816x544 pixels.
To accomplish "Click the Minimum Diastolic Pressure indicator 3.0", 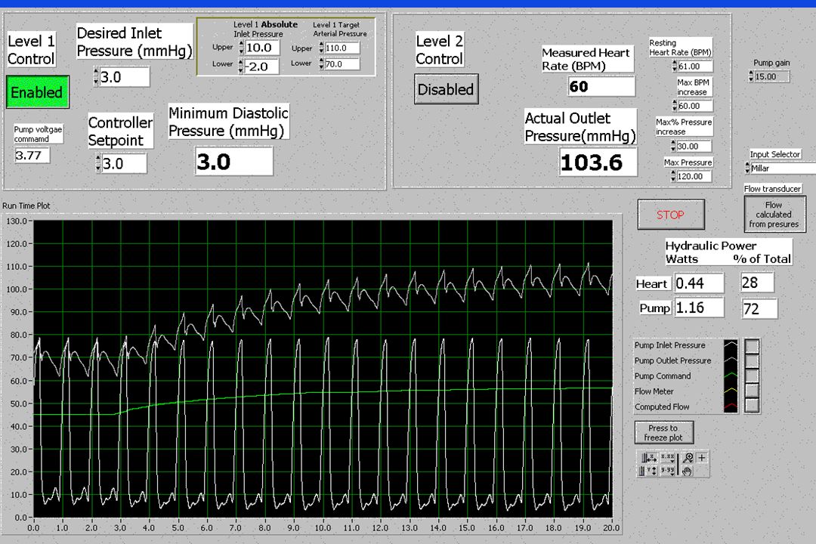I will (233, 162).
